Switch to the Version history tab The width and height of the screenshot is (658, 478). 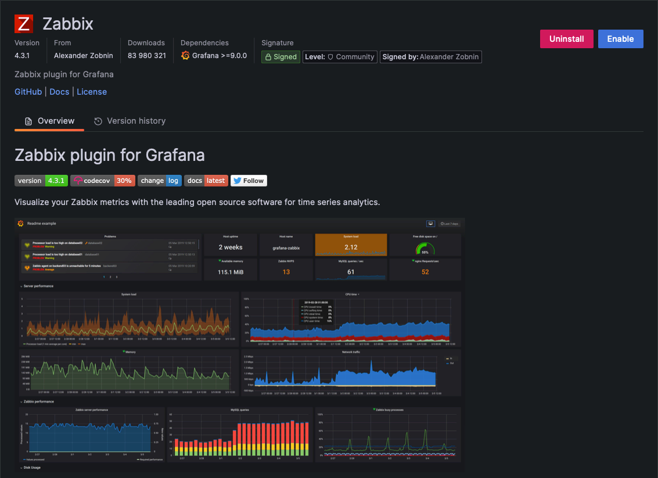(130, 121)
